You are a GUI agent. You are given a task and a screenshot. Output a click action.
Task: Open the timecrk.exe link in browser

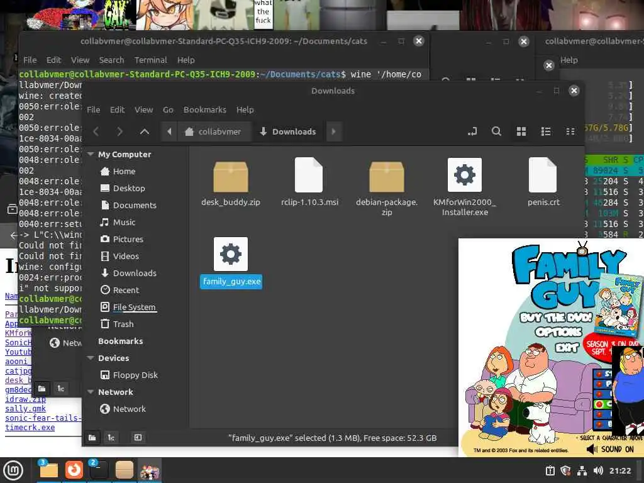pyautogui.click(x=30, y=427)
